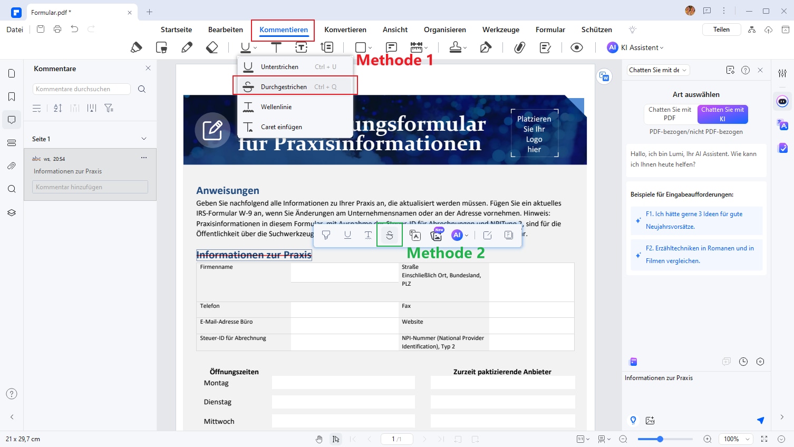Click translate icon in floating toolbar
Screen dimensions: 794x447
point(415,235)
